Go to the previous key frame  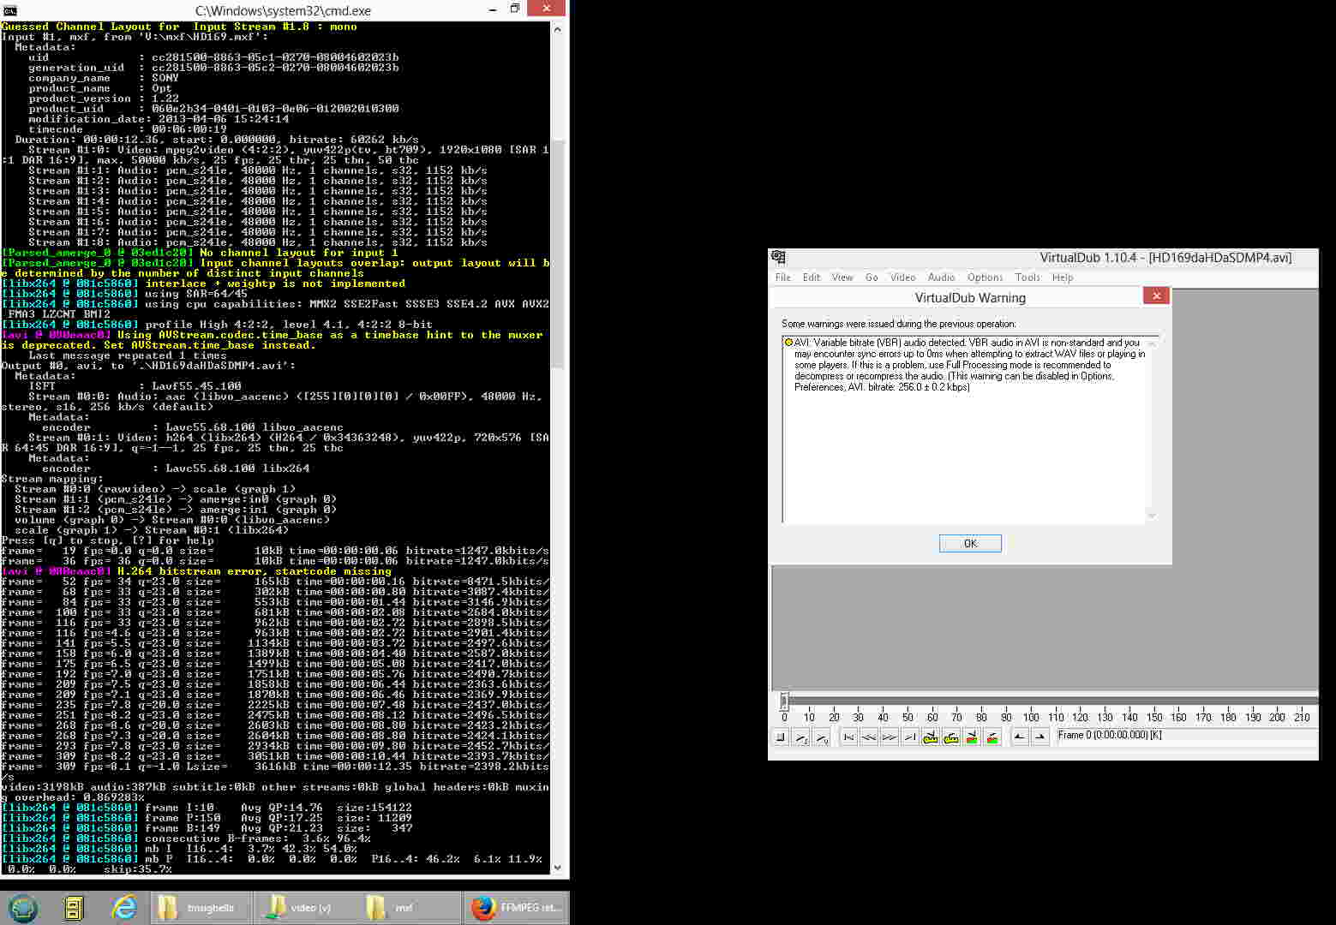coord(931,737)
